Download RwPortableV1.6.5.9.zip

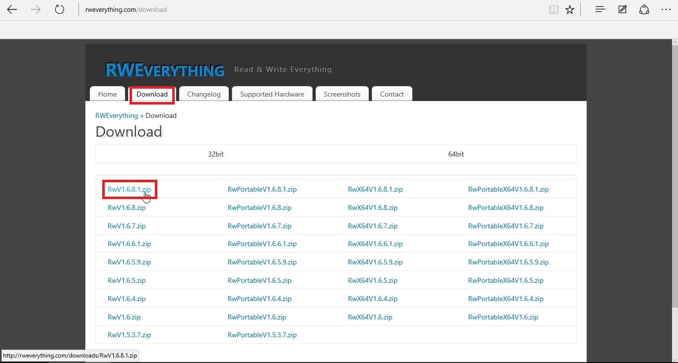coord(262,262)
